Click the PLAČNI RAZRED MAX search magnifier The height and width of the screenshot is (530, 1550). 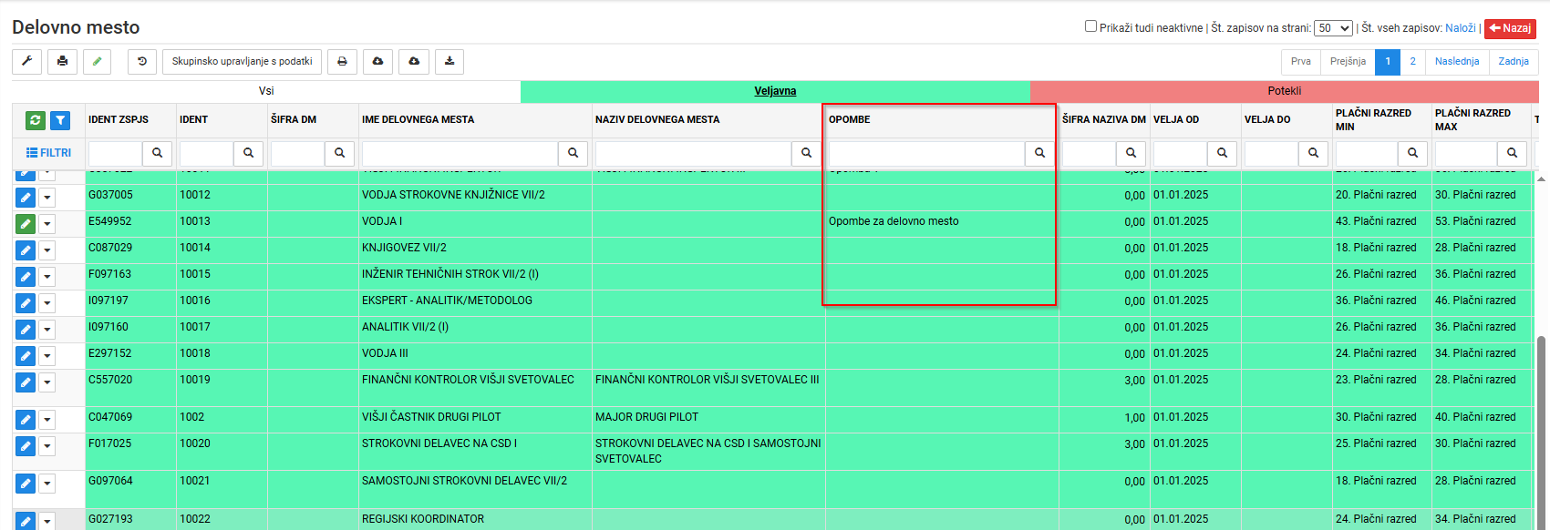[x=1513, y=153]
